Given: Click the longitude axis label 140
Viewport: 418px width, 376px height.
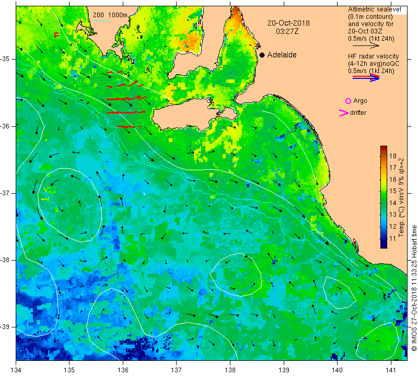Looking at the screenshot, I should (337, 370).
